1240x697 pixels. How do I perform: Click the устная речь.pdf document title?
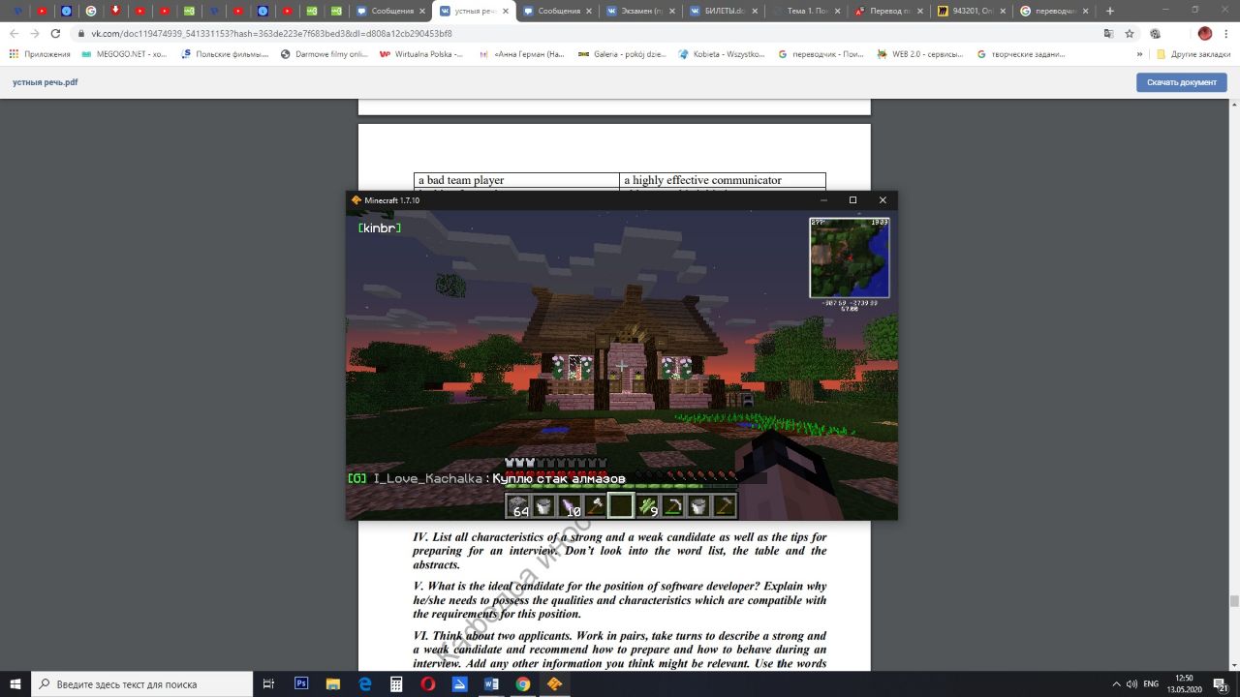click(45, 82)
